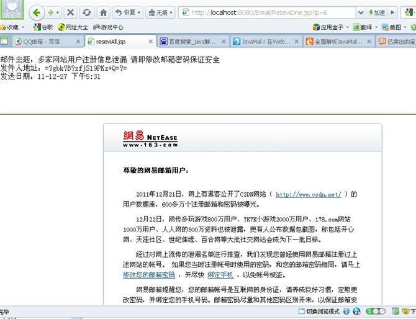Open the 翻译 translate menu

(x=365, y=27)
